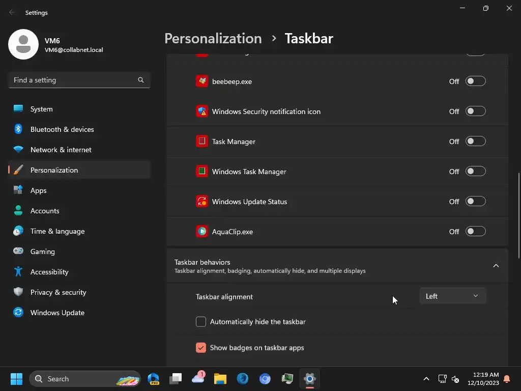Viewport: 521px width, 391px height.
Task: Turn on beebeep.exe tray icon toggle
Action: coord(476,81)
